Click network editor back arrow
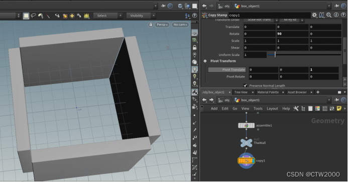Viewport: 348px width, 182px height. [204, 100]
